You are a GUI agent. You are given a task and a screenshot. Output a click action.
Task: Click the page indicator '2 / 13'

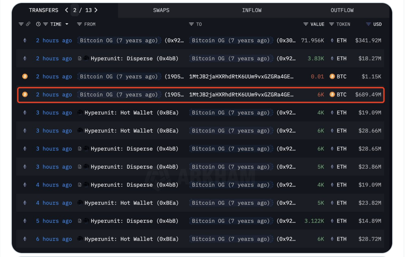82,10
